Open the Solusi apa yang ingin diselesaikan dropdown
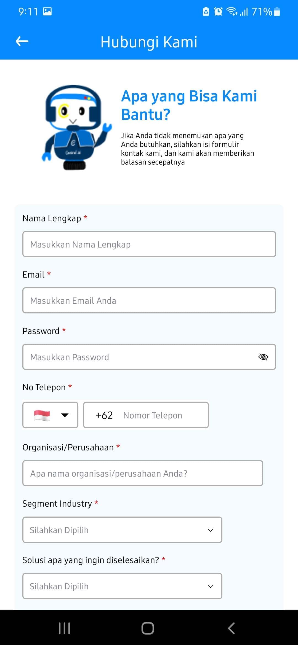The width and height of the screenshot is (298, 645). point(122,586)
